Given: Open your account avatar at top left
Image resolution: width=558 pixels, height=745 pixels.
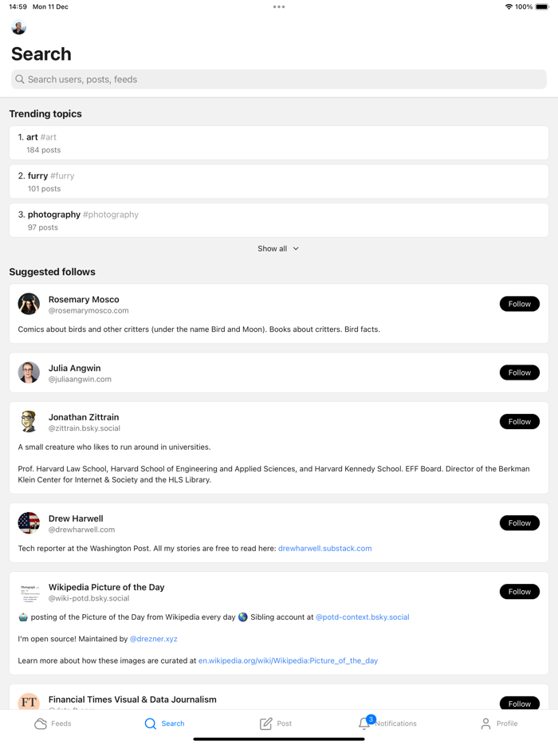Looking at the screenshot, I should click(18, 26).
